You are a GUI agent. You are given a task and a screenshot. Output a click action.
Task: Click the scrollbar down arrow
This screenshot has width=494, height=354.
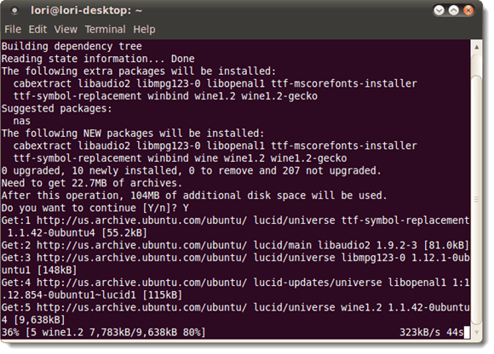476,332
